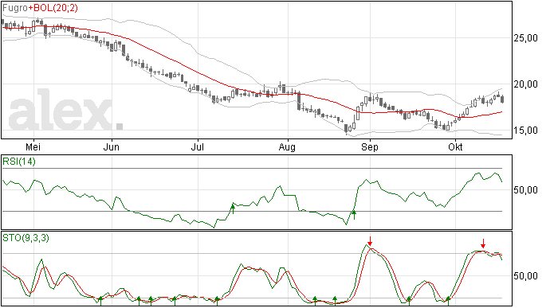Click the 50,00 label on the STO axis
The width and height of the screenshot is (550, 308).
[525, 275]
